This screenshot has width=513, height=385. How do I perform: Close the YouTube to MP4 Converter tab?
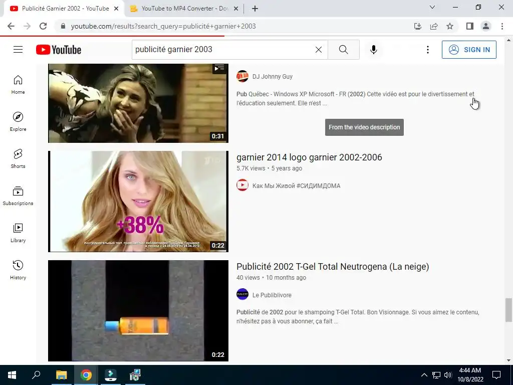(236, 9)
